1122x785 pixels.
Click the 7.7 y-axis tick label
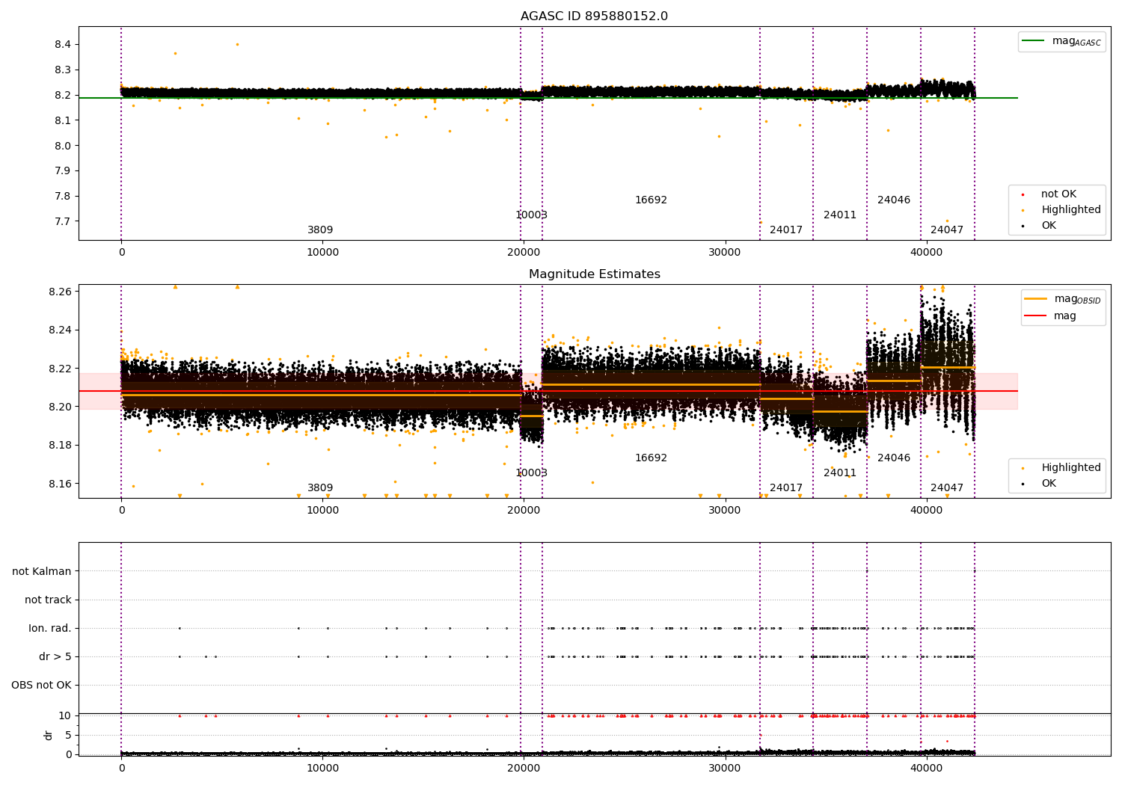[x=63, y=222]
